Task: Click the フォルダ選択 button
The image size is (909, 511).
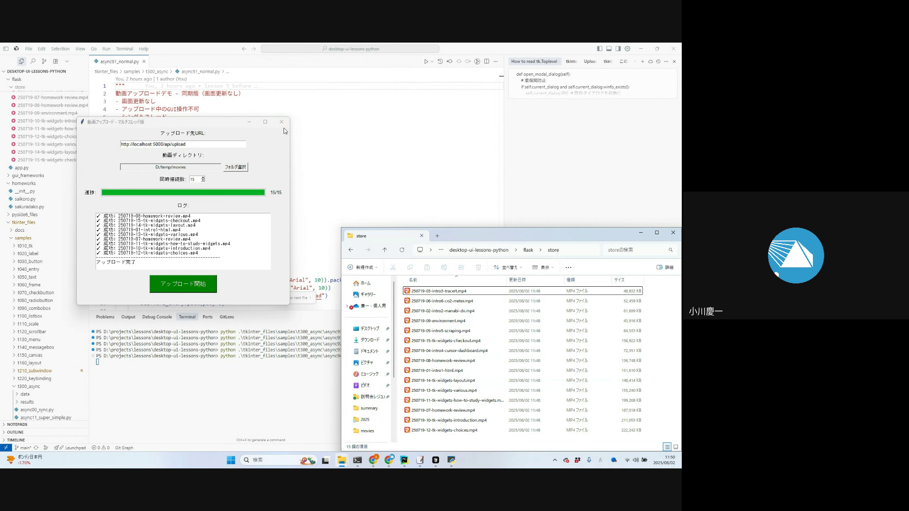Action: point(235,167)
